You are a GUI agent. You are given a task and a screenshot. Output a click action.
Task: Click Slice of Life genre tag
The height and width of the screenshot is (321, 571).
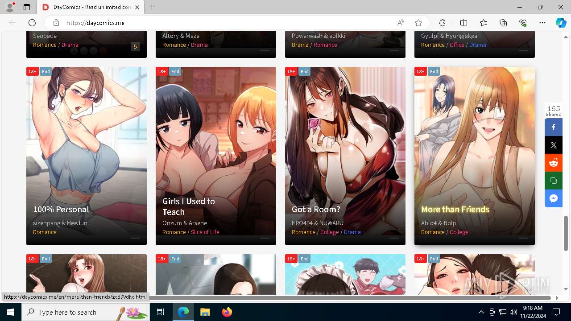(205, 232)
